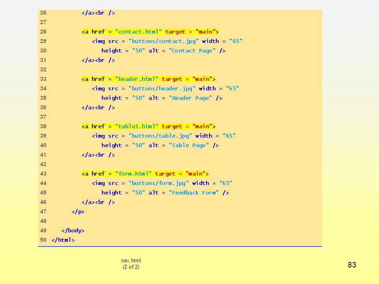Click the "Table Page" alt value

click(x=189, y=146)
